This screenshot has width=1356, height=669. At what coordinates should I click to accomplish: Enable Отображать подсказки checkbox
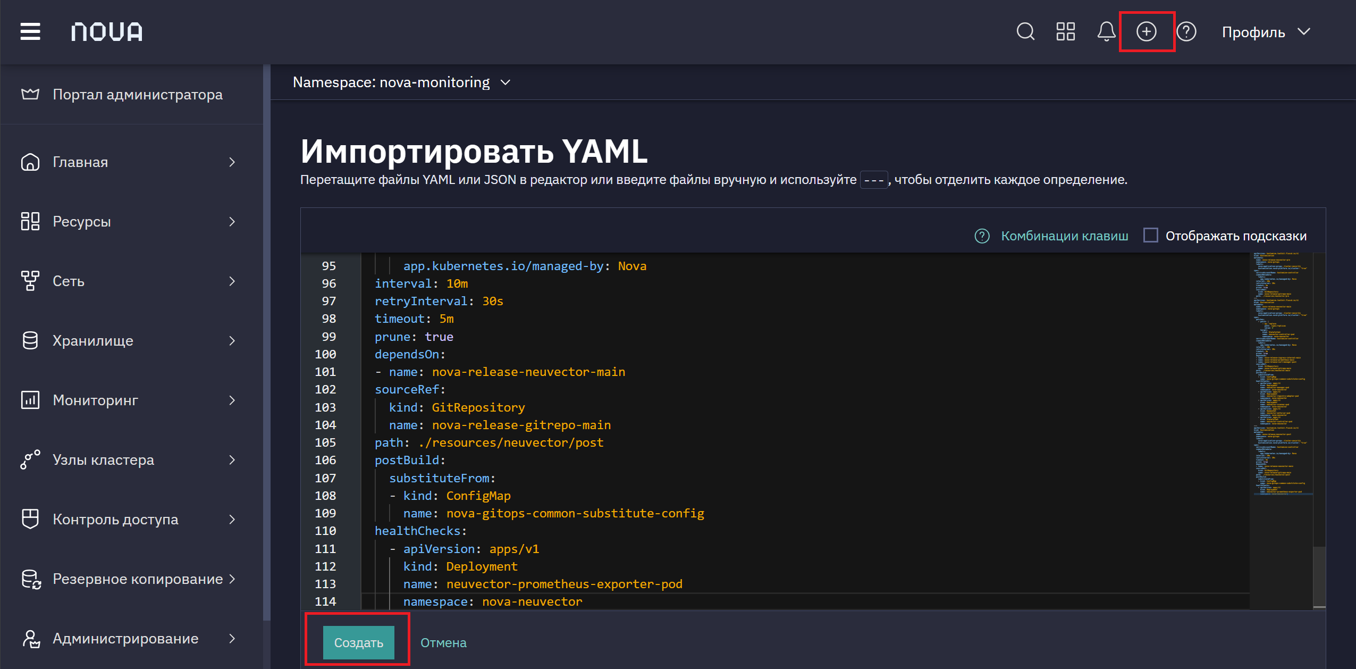click(1150, 235)
